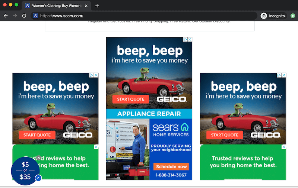Viewport: 298px width, 188px height.
Task: Close the right GEICO ad
Action: point(284,75)
